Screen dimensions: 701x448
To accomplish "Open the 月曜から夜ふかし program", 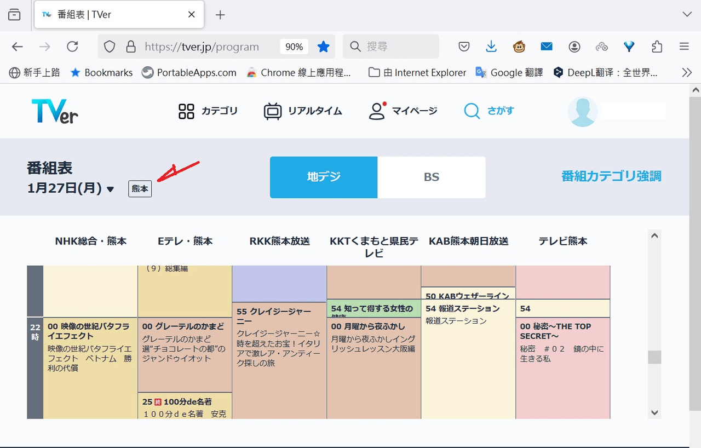I will (374, 368).
